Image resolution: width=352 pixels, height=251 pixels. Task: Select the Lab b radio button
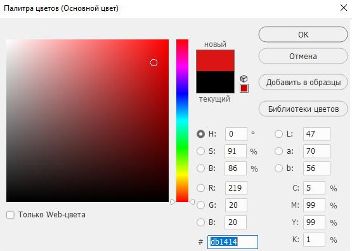278,168
